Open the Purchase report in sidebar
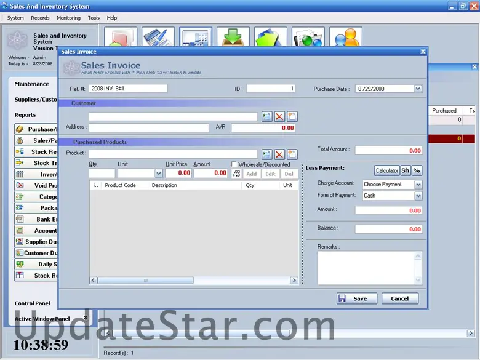480x360 pixels. coord(36,129)
